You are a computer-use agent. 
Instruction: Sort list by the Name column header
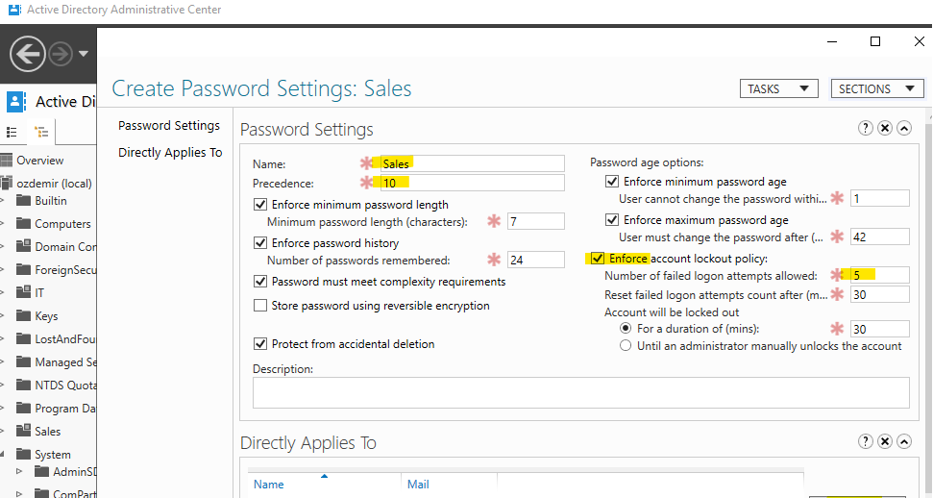click(269, 485)
